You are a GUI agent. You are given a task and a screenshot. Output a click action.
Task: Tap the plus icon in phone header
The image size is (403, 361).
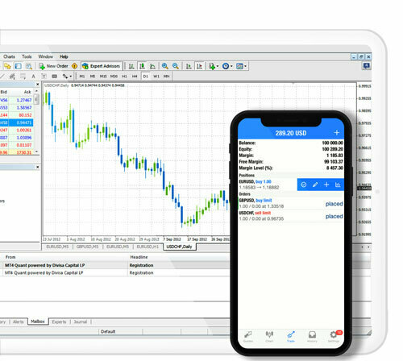pyautogui.click(x=337, y=132)
